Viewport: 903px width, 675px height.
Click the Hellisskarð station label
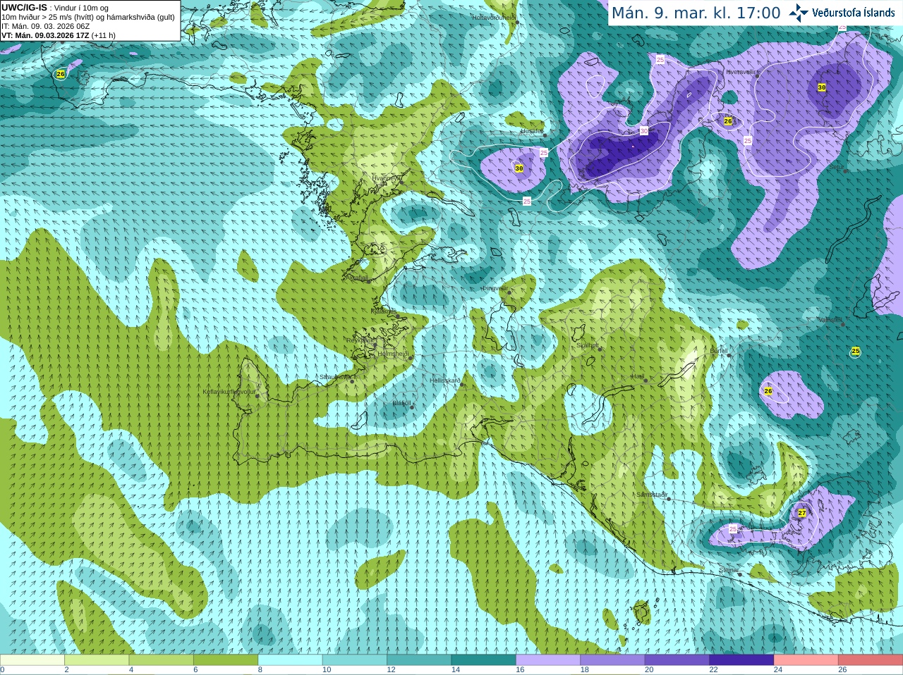(x=444, y=380)
